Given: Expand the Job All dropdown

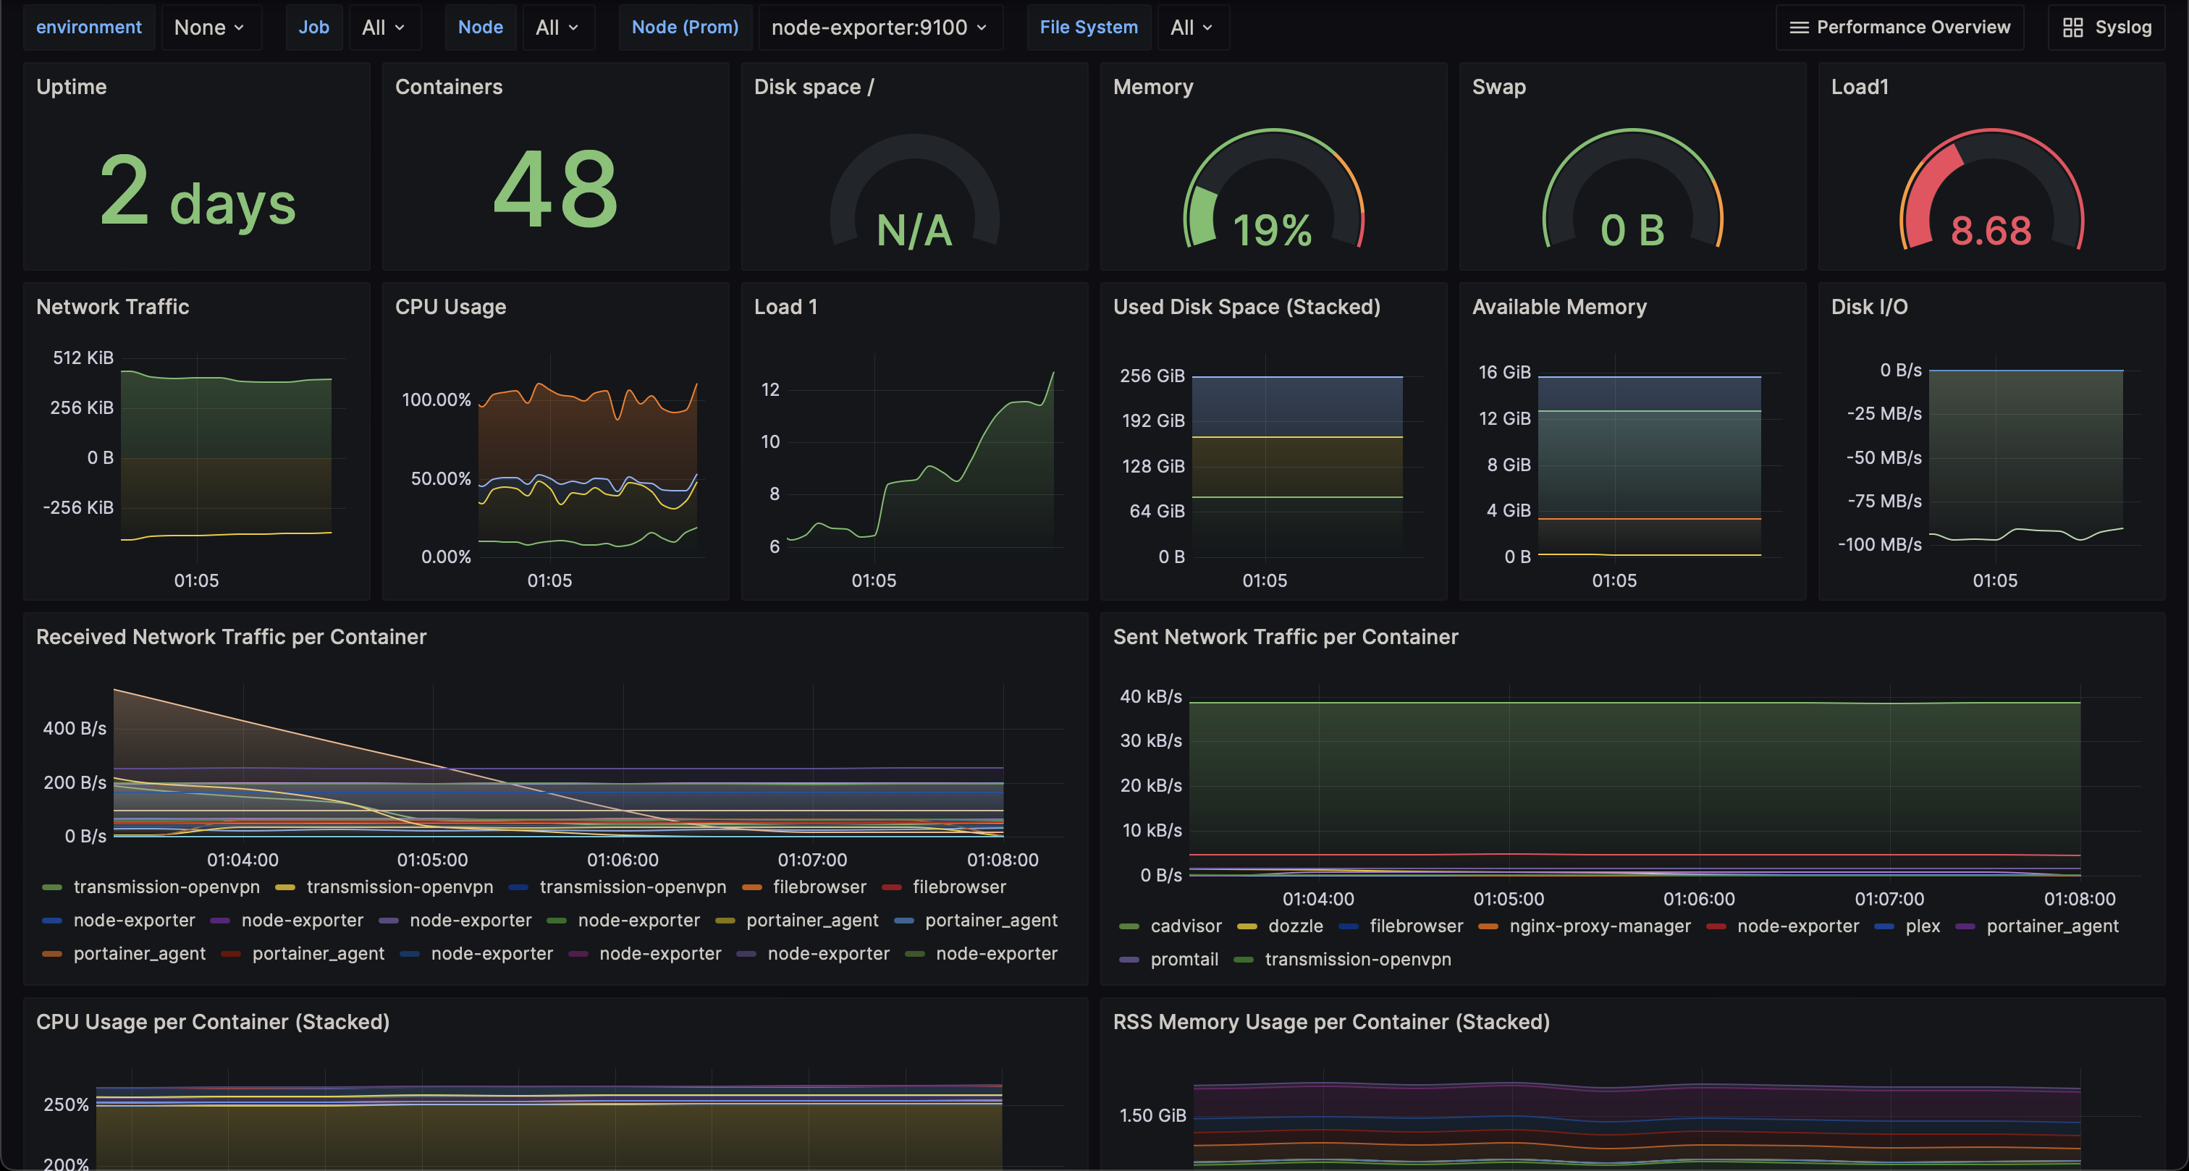Looking at the screenshot, I should [383, 28].
